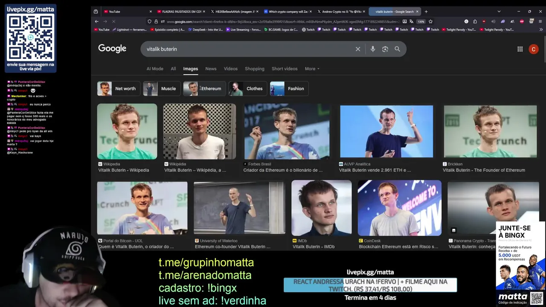Screen dimensions: 546x307
Task: Open the CoinDesk image thumbnail
Action: 400,208
